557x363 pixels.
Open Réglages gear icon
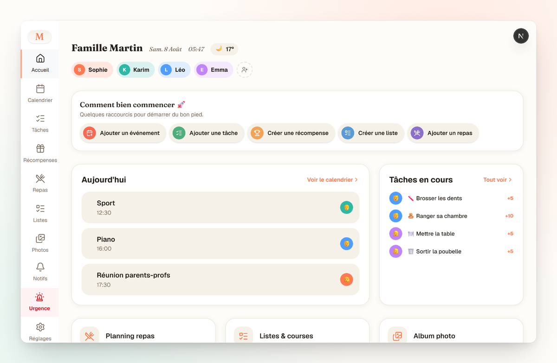40,327
